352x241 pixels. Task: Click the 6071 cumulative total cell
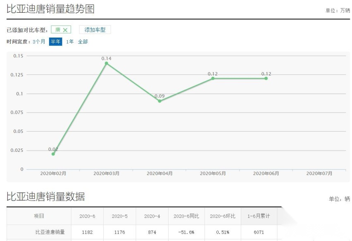(x=259, y=232)
